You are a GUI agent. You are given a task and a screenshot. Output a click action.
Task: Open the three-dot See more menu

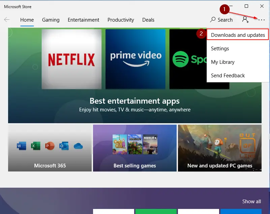pyautogui.click(x=261, y=20)
